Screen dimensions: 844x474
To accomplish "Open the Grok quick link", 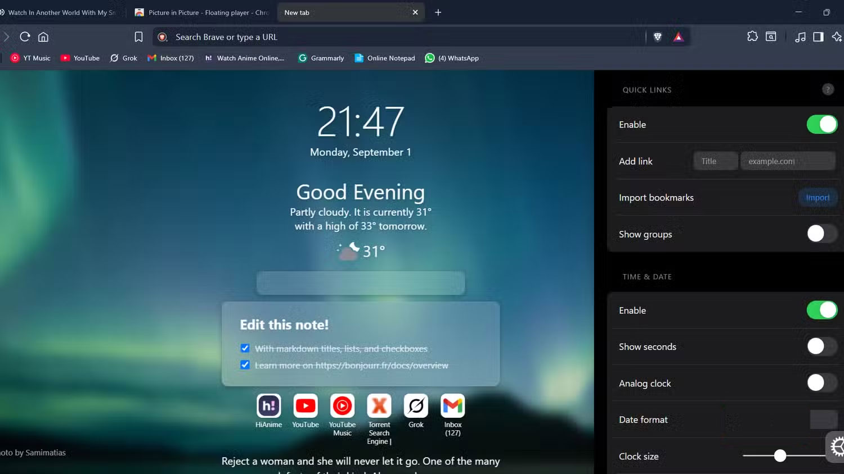I will coord(415,406).
